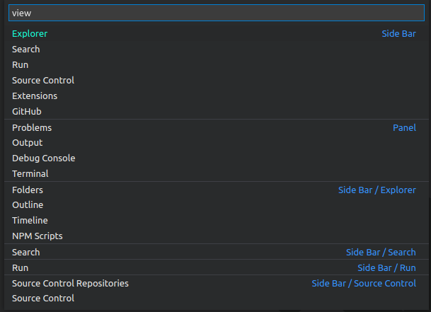The image size is (431, 312).
Task: Select the Timeline view entry
Action: coord(30,221)
